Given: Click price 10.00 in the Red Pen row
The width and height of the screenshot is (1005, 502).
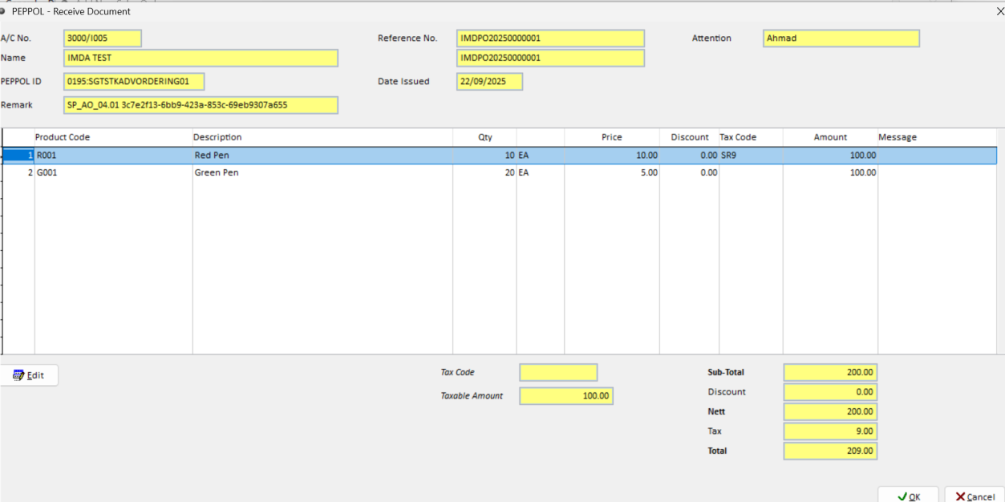Looking at the screenshot, I should pos(612,156).
